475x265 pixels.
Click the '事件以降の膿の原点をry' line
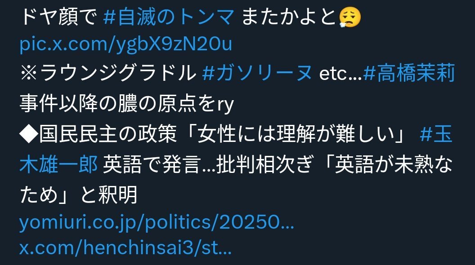point(127,104)
